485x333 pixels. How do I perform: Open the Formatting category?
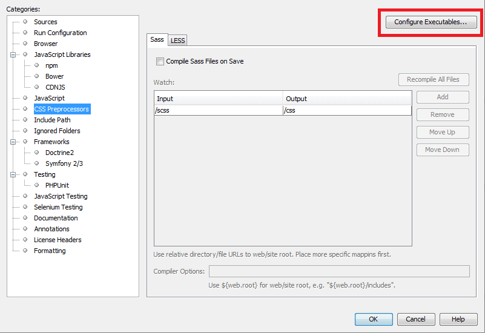point(50,251)
